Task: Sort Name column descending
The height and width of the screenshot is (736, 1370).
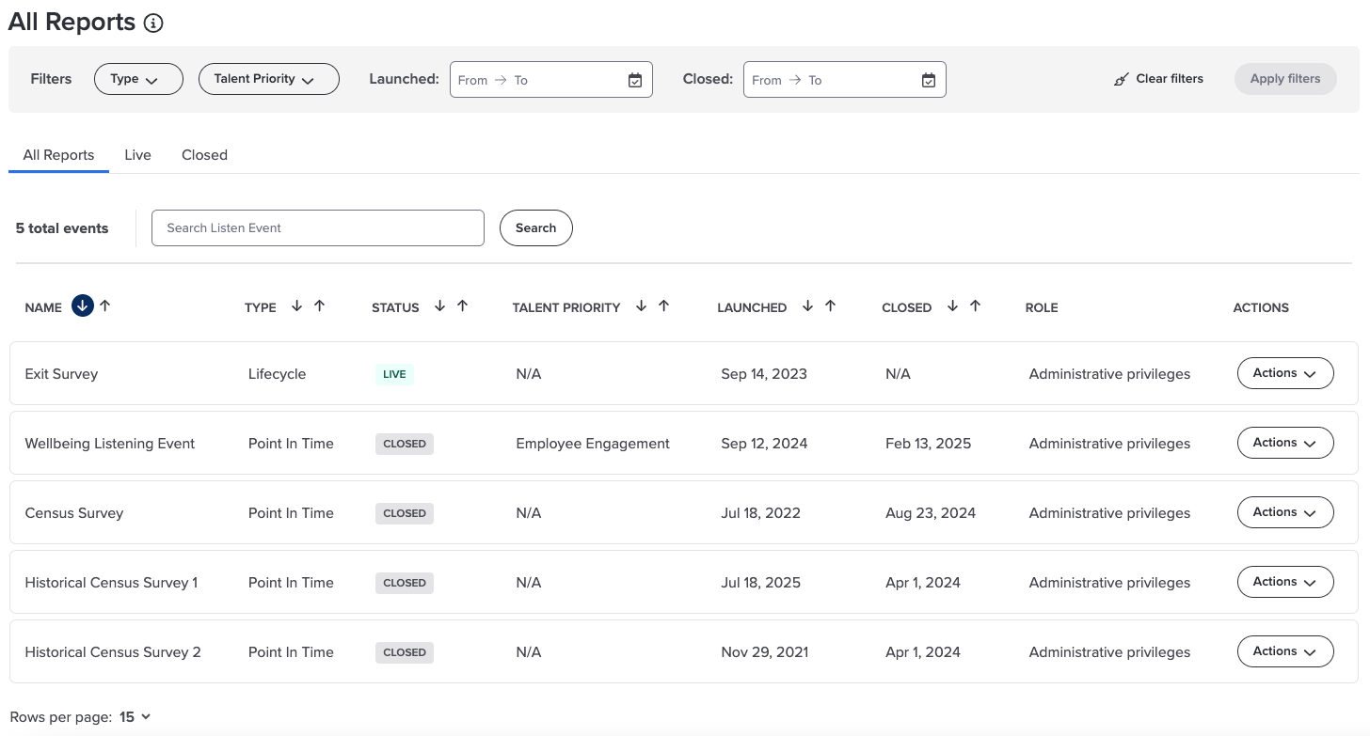Action: click(83, 305)
